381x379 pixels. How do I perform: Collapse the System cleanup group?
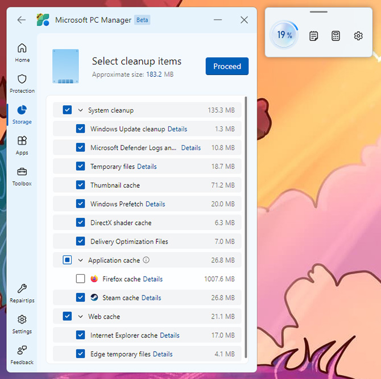[x=80, y=110]
